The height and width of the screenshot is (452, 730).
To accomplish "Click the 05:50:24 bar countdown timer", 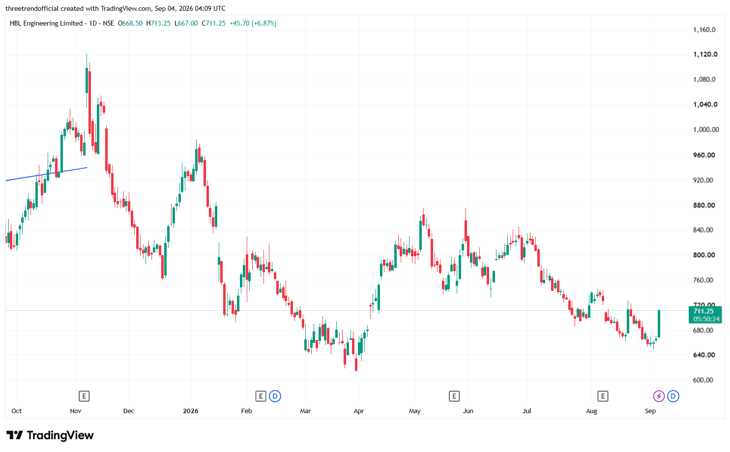I will tap(706, 319).
